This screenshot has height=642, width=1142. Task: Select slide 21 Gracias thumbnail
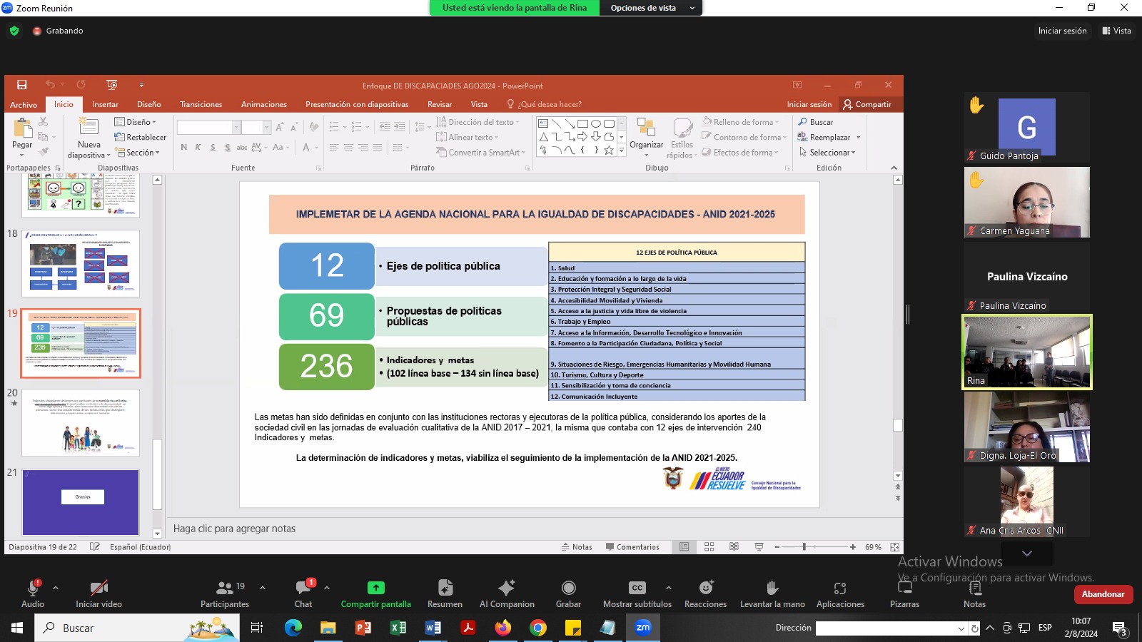point(81,502)
